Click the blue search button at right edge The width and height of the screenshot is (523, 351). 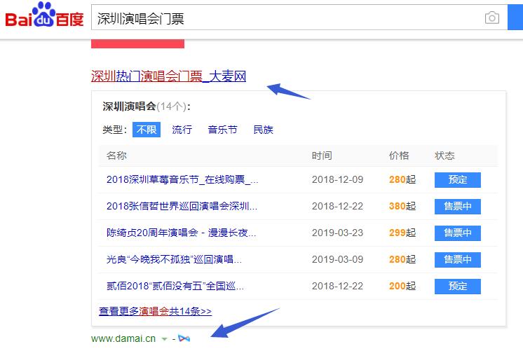tap(515, 18)
